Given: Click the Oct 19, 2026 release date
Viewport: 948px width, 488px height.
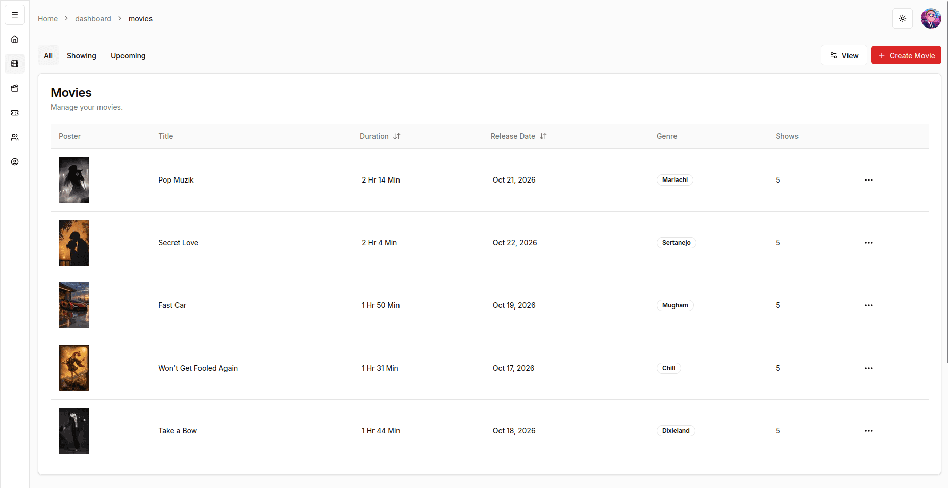Looking at the screenshot, I should [514, 305].
